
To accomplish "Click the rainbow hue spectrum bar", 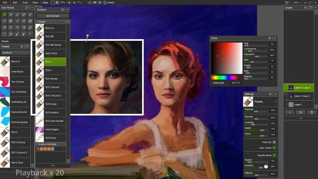I will click(x=224, y=78).
